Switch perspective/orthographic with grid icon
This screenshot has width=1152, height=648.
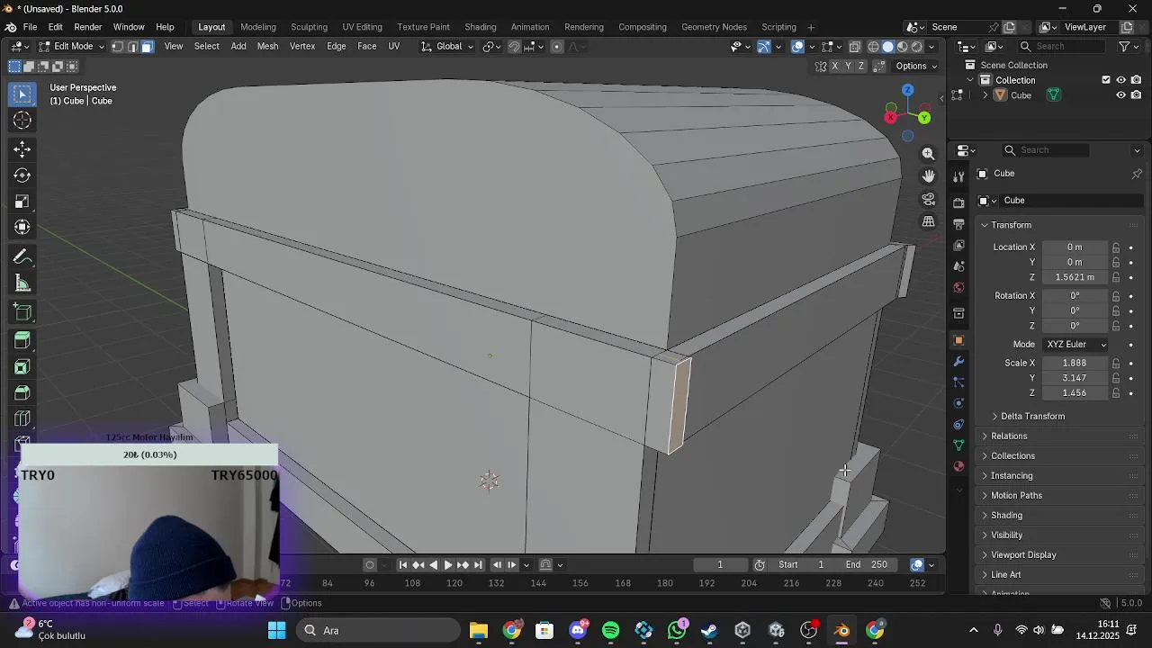click(929, 221)
